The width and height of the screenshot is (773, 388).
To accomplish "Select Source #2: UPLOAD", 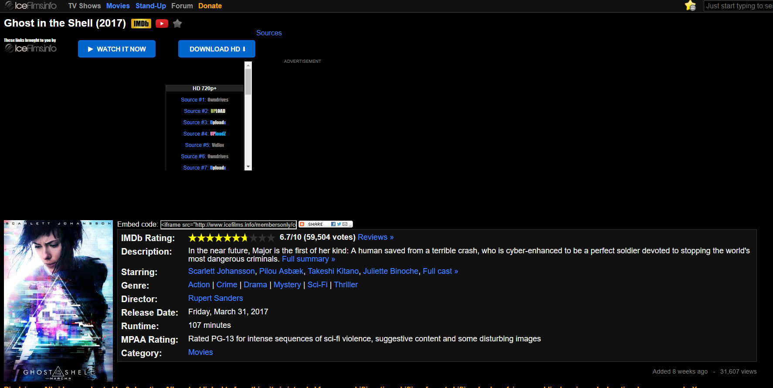I will point(205,111).
